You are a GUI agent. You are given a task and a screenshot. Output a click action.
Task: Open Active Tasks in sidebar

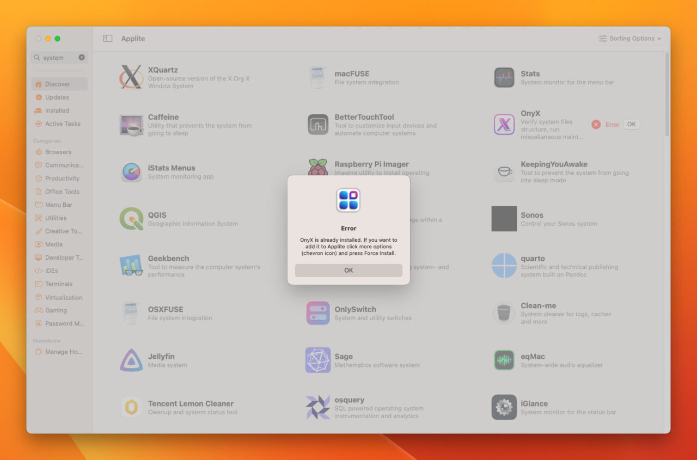[x=62, y=124]
